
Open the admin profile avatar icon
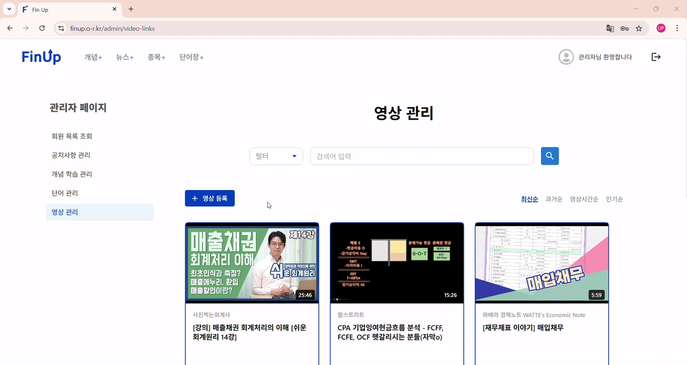tap(566, 56)
